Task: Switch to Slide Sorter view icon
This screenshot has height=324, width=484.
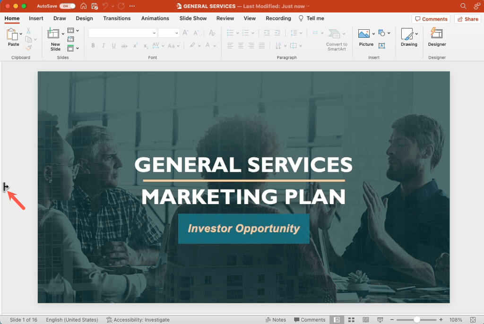Action: (351, 320)
